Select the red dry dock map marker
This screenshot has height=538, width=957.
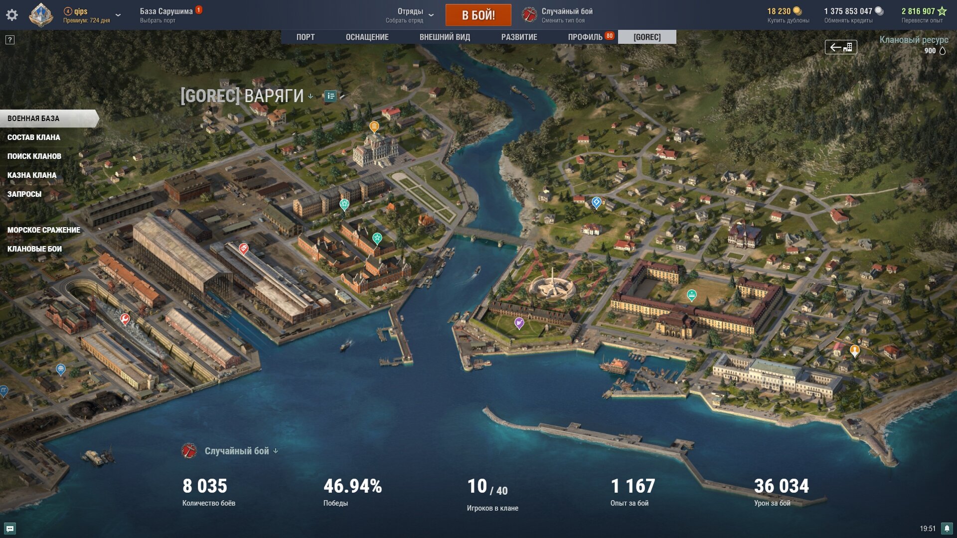125,319
